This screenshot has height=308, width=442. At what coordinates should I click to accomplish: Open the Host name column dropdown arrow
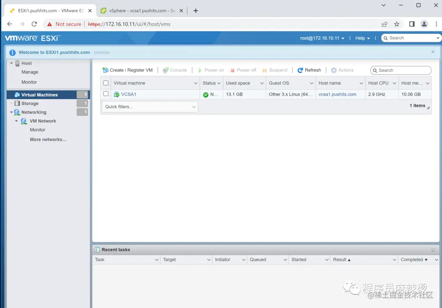coord(361,83)
